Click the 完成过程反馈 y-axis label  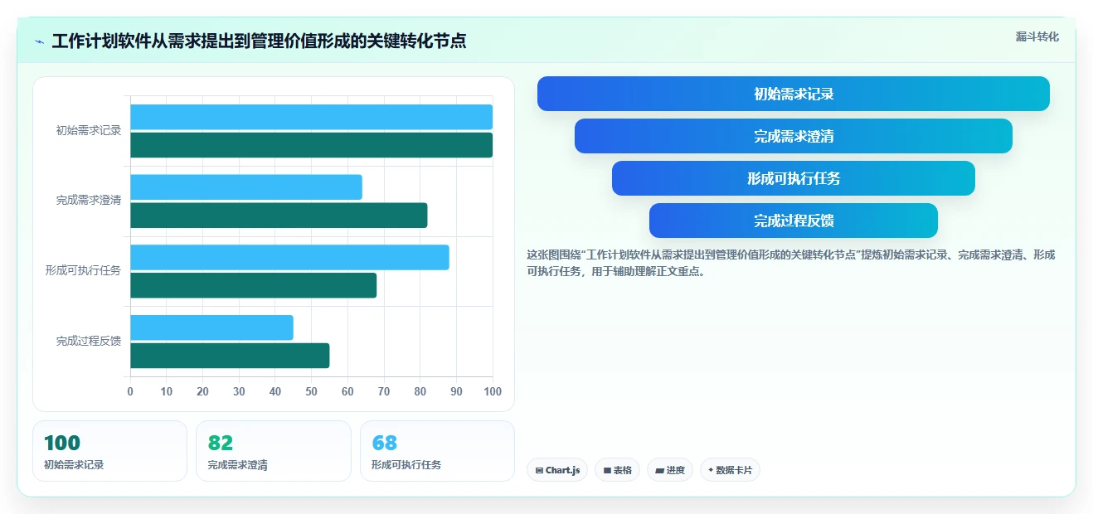tap(89, 341)
